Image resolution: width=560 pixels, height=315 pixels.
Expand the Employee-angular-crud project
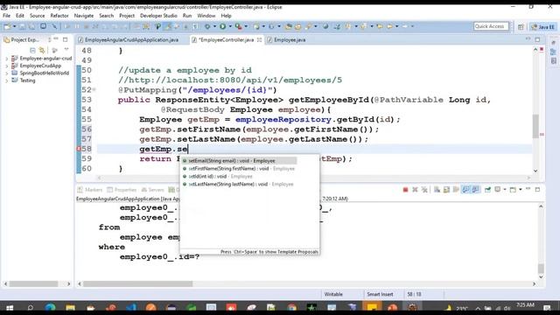pos(6,59)
